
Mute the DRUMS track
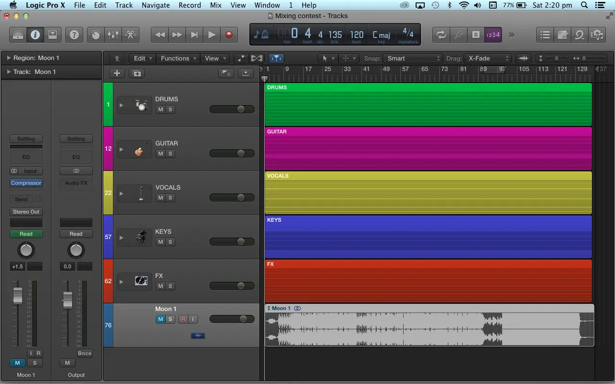(160, 109)
